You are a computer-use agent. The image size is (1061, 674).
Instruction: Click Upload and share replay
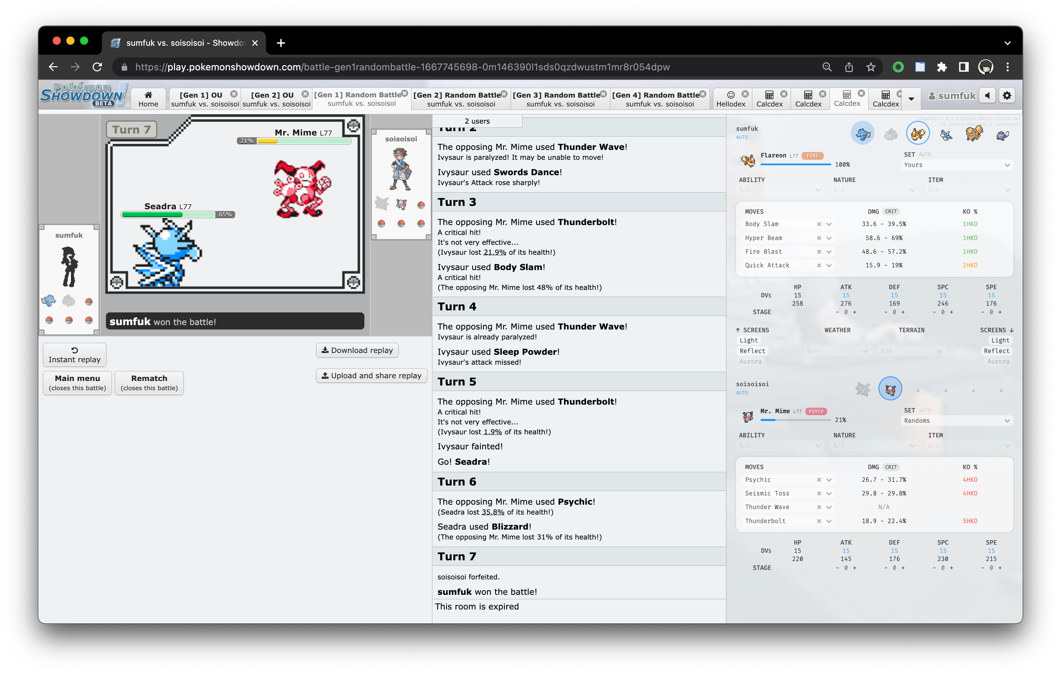372,376
